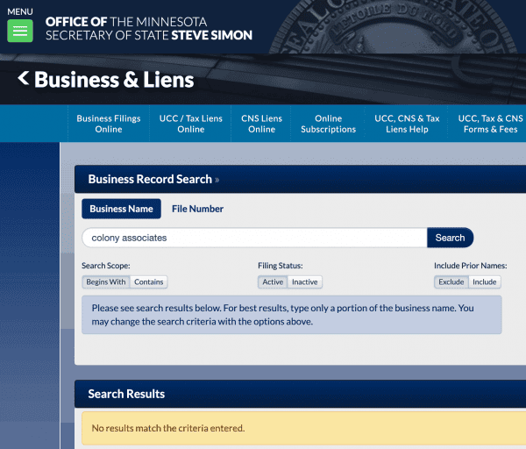Open UCC, CNS & Tax Liens Help

(x=407, y=124)
